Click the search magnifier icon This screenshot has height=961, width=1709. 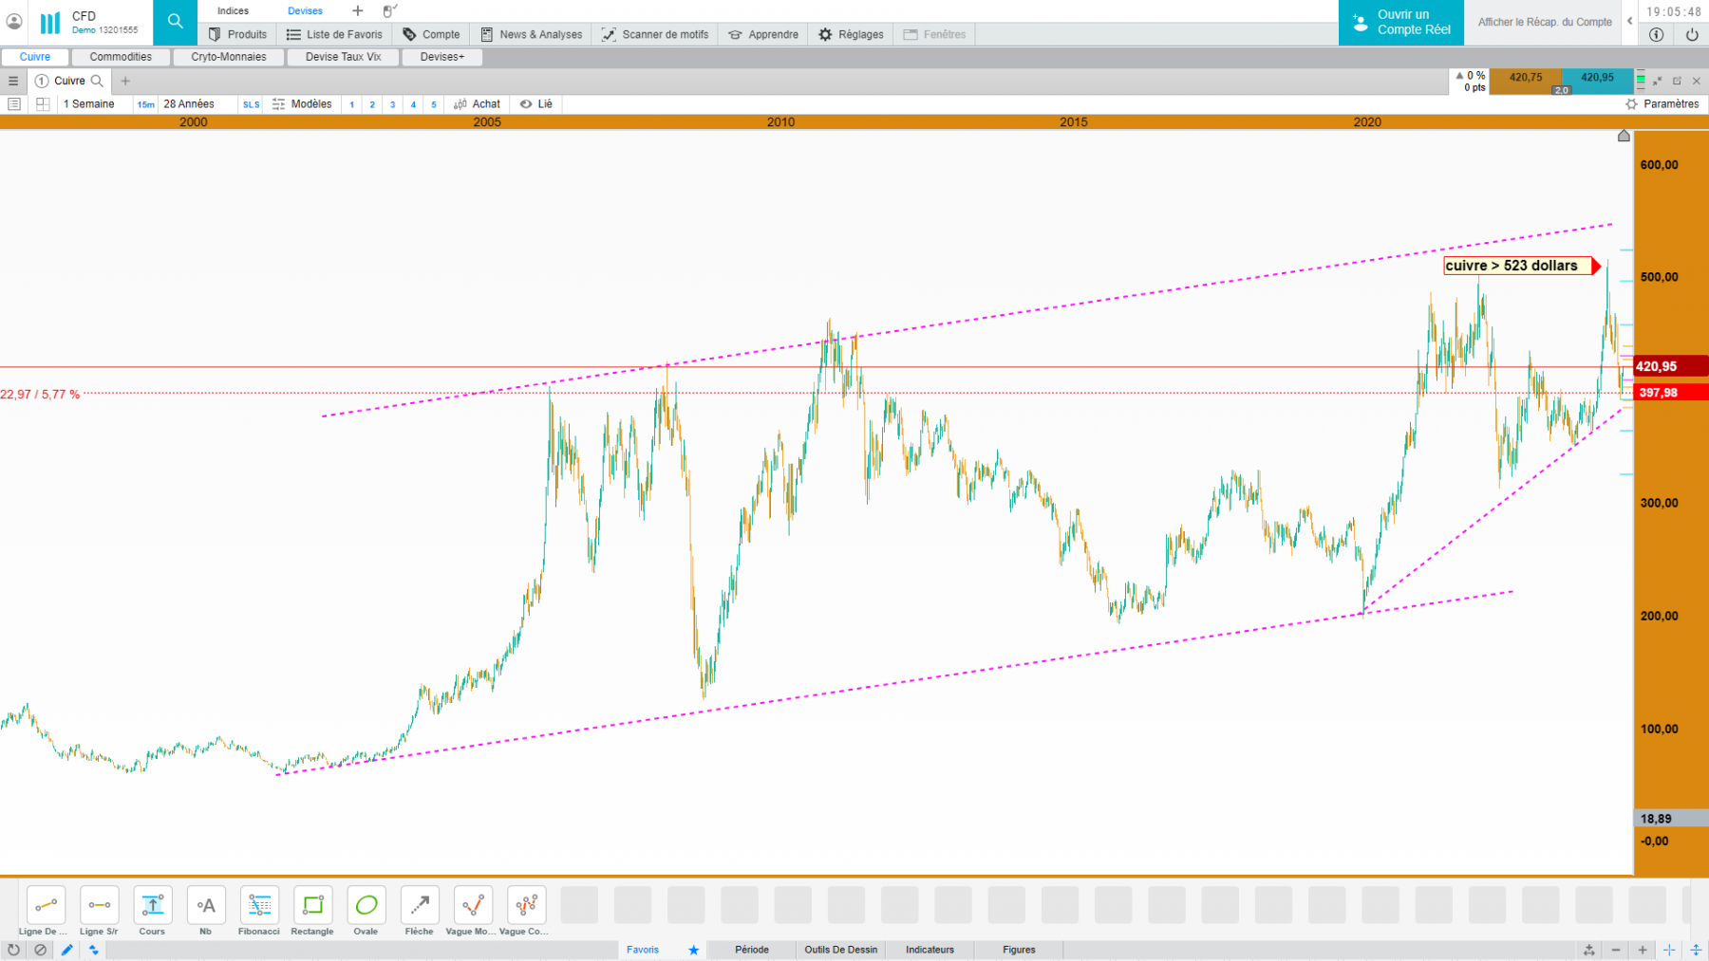click(x=175, y=21)
